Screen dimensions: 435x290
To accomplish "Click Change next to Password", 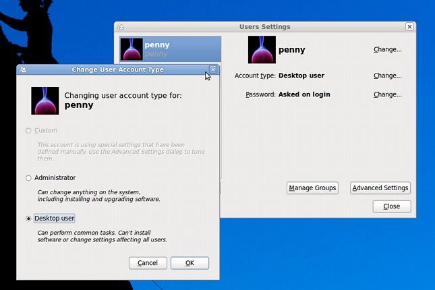I will click(x=388, y=94).
